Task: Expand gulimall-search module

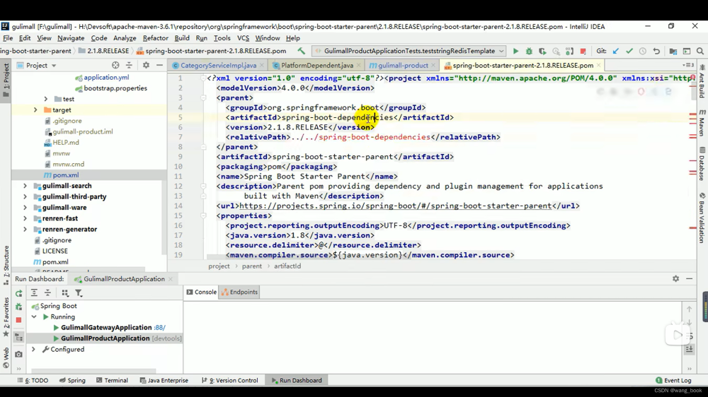Action: tap(25, 186)
